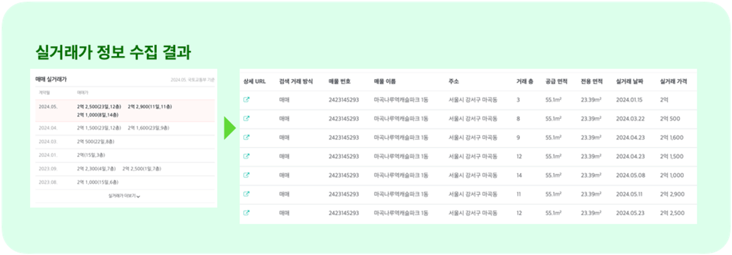The height and width of the screenshot is (255, 732).
Task: Open external link icon for the 2024.05.11 row
Action: (247, 194)
